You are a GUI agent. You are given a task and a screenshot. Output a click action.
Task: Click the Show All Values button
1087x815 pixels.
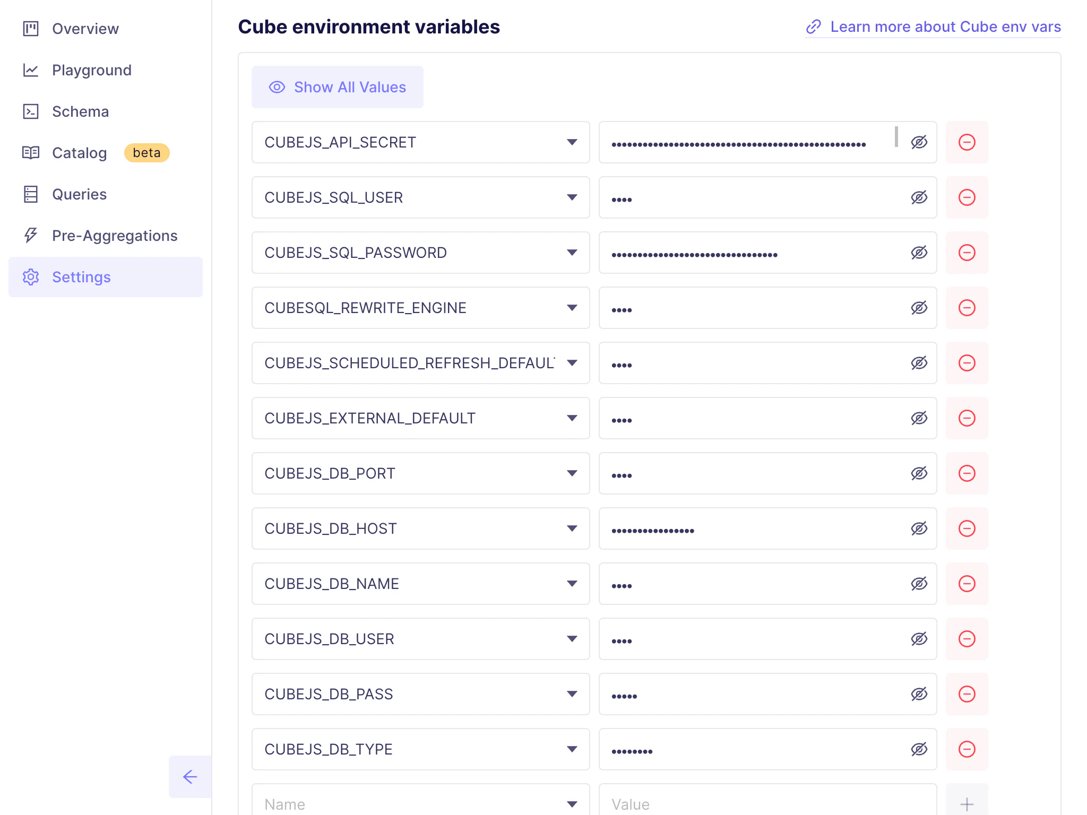(338, 87)
